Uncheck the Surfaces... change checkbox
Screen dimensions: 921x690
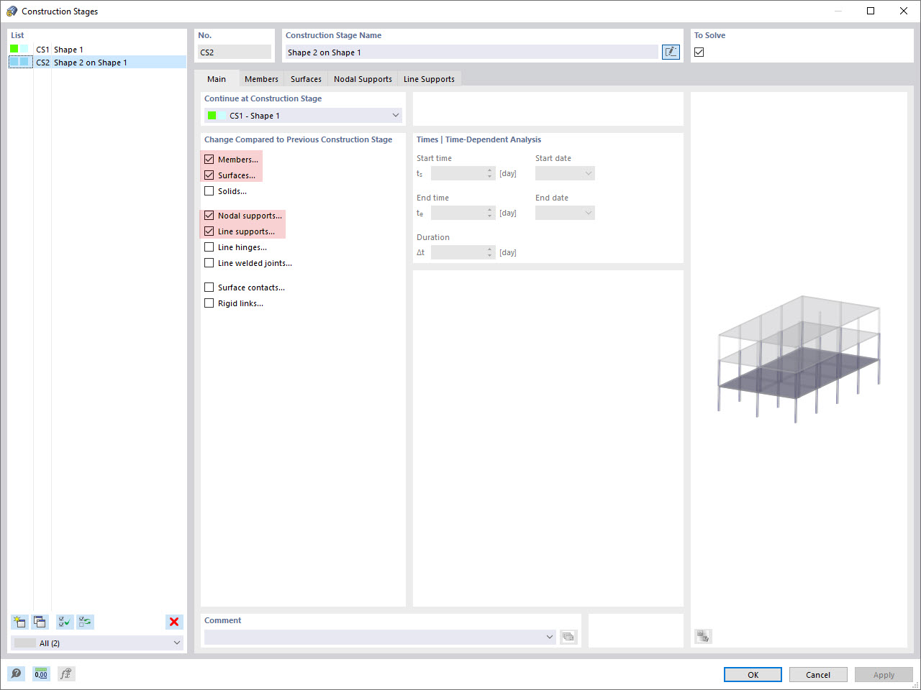[x=209, y=175]
